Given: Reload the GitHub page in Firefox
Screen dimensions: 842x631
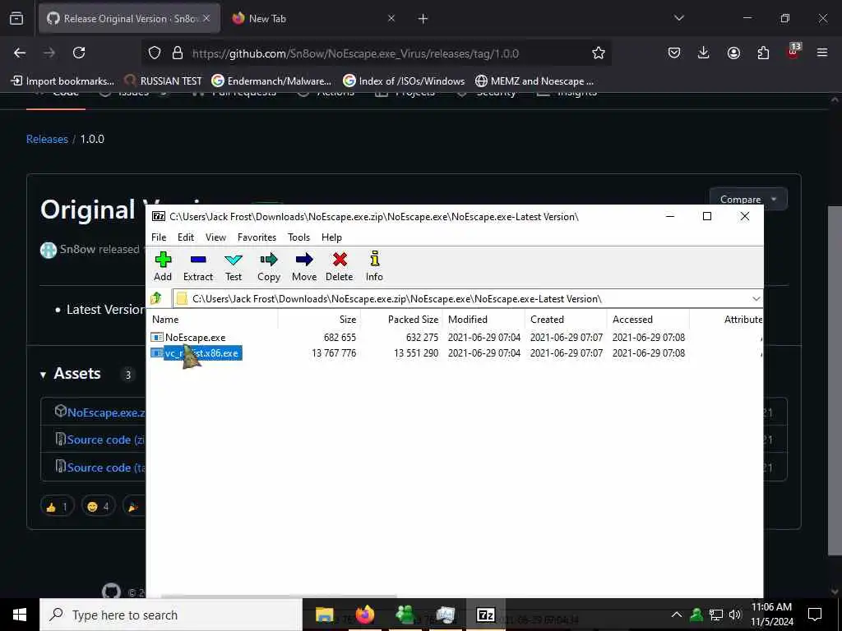Looking at the screenshot, I should 79,53.
